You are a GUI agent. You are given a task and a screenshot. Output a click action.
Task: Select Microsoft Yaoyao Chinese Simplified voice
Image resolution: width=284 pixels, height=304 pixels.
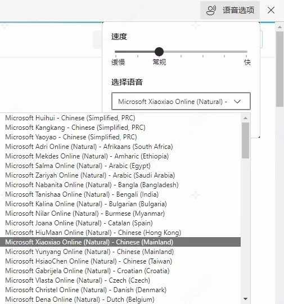120,137
